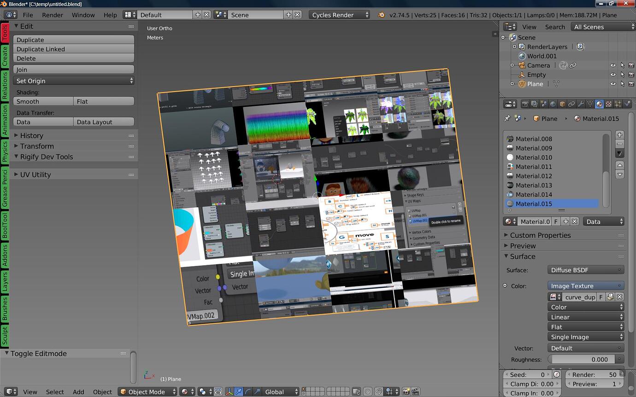Open the All Scenes outliner dropdown
Image resolution: width=636 pixels, height=397 pixels.
pyautogui.click(x=603, y=27)
